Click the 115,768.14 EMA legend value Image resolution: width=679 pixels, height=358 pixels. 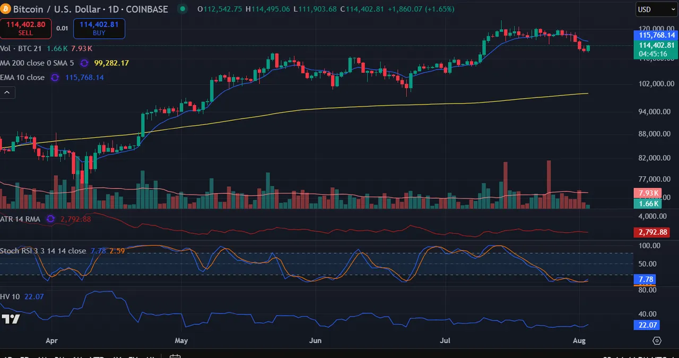(84, 77)
